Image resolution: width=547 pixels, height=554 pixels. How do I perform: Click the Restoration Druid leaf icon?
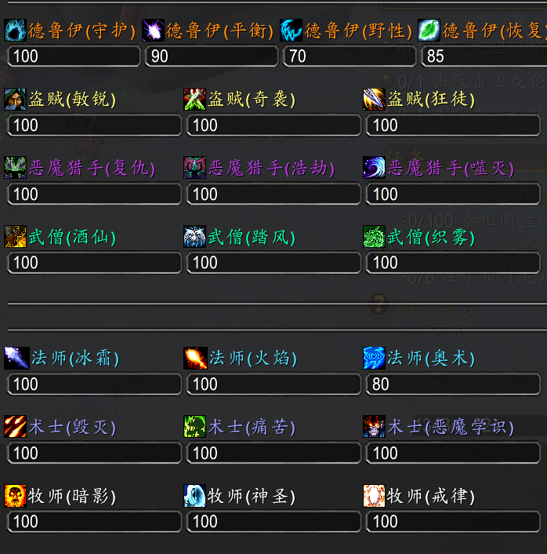pos(429,31)
